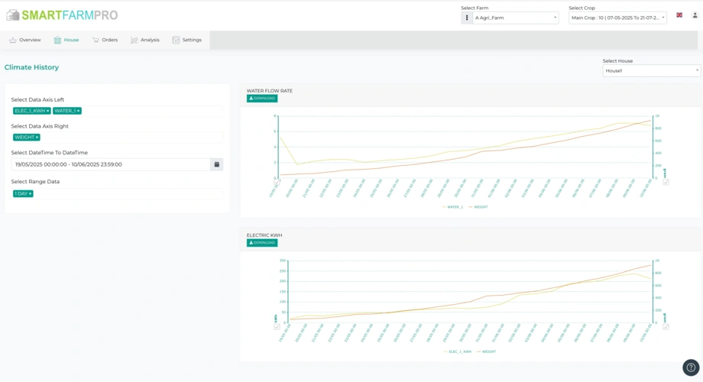Download the Electric KWH chart
The image size is (703, 382).
click(262, 243)
